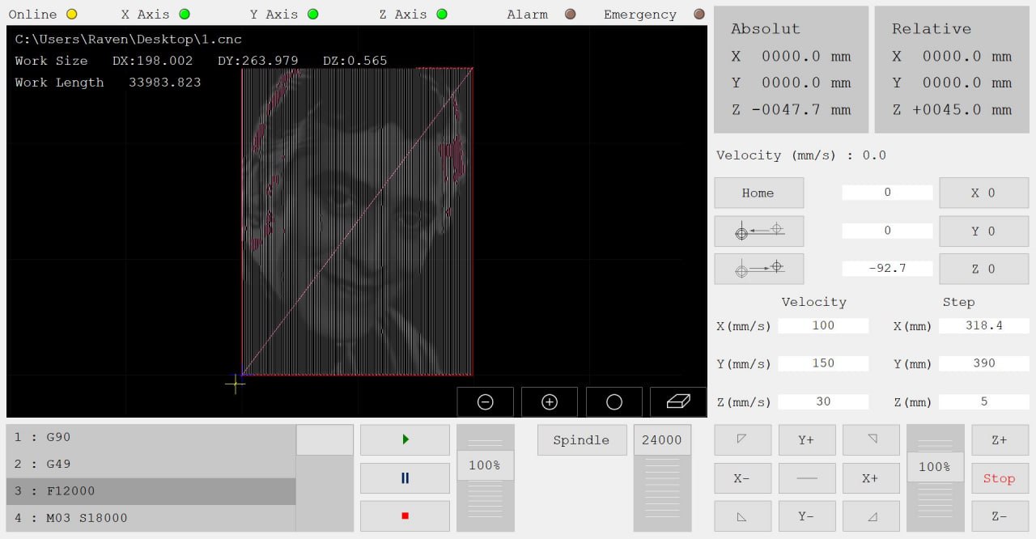Click the zoom in plus icon
Screen dimensions: 1036x539
click(x=549, y=402)
